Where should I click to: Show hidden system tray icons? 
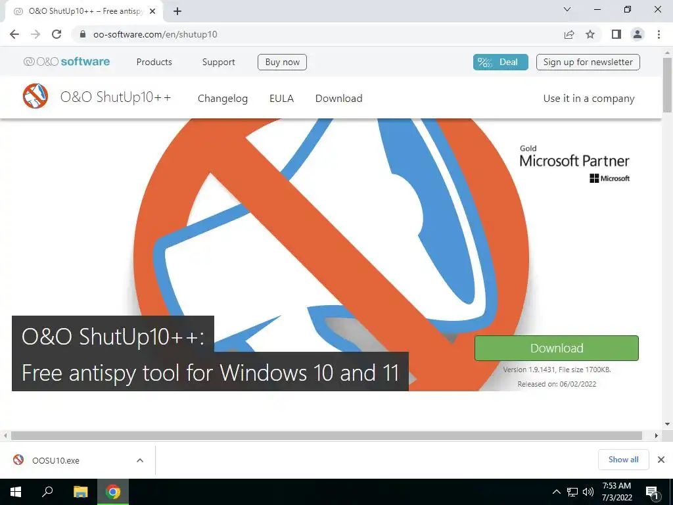(556, 492)
